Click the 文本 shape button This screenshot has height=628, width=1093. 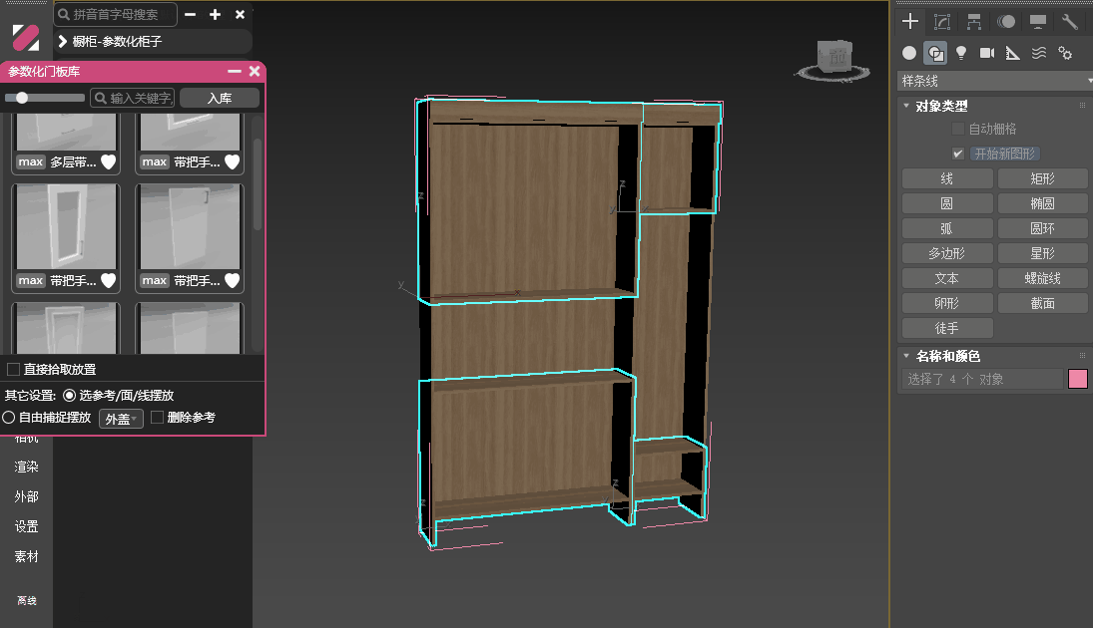pos(946,278)
